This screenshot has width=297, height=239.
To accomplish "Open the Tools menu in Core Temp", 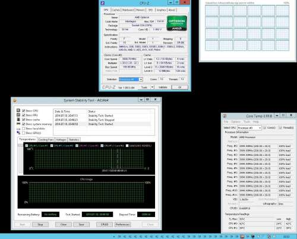I will tap(247, 122).
